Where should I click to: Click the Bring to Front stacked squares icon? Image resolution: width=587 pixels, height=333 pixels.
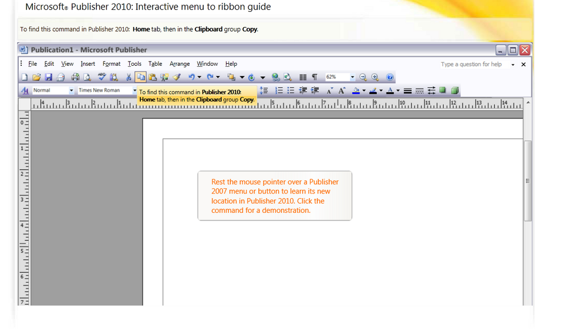[231, 77]
